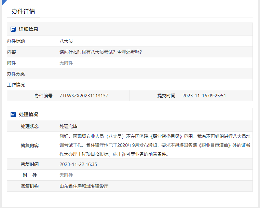
Task: Select case number ZJTWSZX20231113137
Action: pyautogui.click(x=84, y=96)
